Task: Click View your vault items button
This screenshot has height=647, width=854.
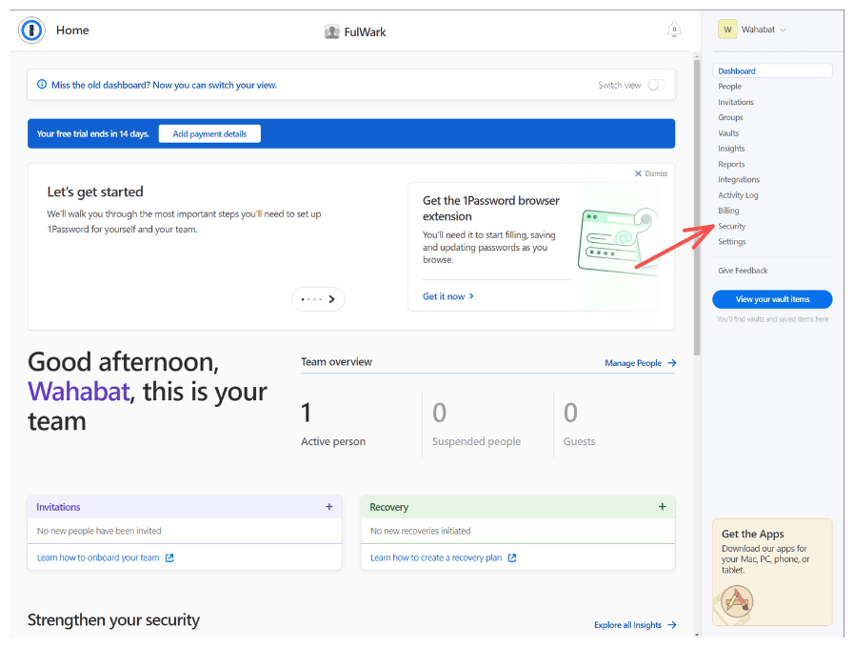Action: 772,299
